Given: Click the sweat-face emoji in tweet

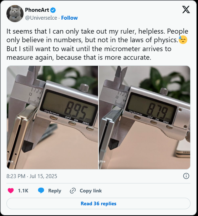Looking at the screenshot, I should (183, 40).
